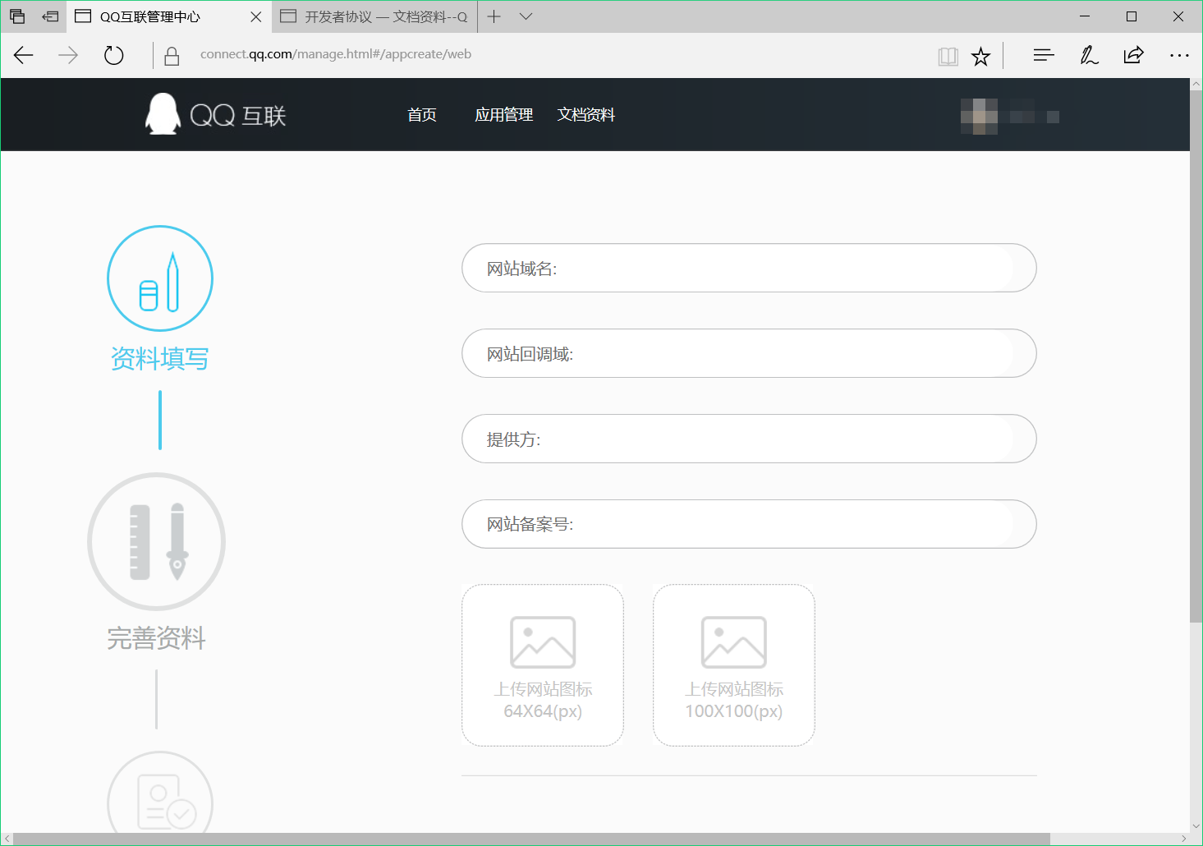Upload the 100X100 website icon

(x=734, y=665)
